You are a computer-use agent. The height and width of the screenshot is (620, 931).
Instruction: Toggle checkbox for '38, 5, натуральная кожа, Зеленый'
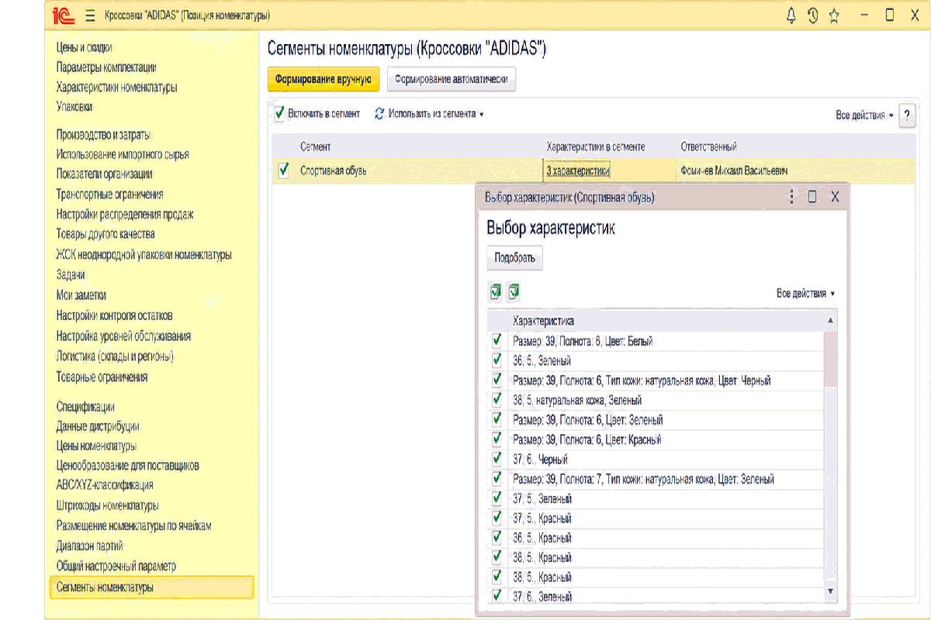pos(497,400)
